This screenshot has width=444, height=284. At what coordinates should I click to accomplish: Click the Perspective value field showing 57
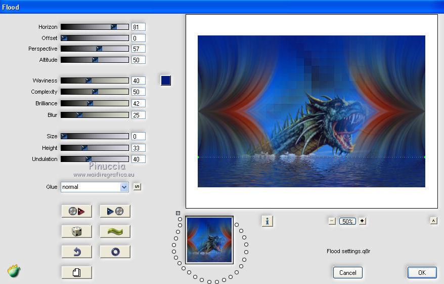[139, 49]
